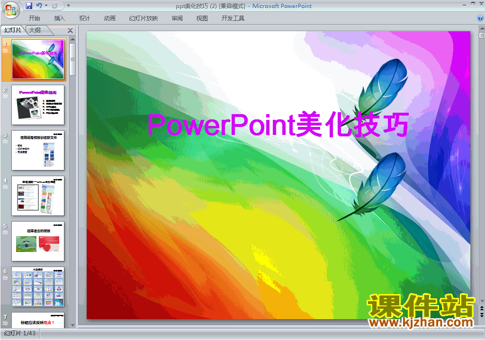Image resolution: width=485 pixels, height=340 pixels.
Task: Open the 插入 ribbon tab
Action: coord(59,18)
